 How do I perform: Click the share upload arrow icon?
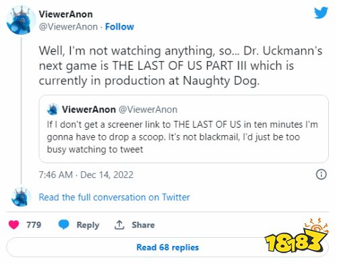coord(119,225)
